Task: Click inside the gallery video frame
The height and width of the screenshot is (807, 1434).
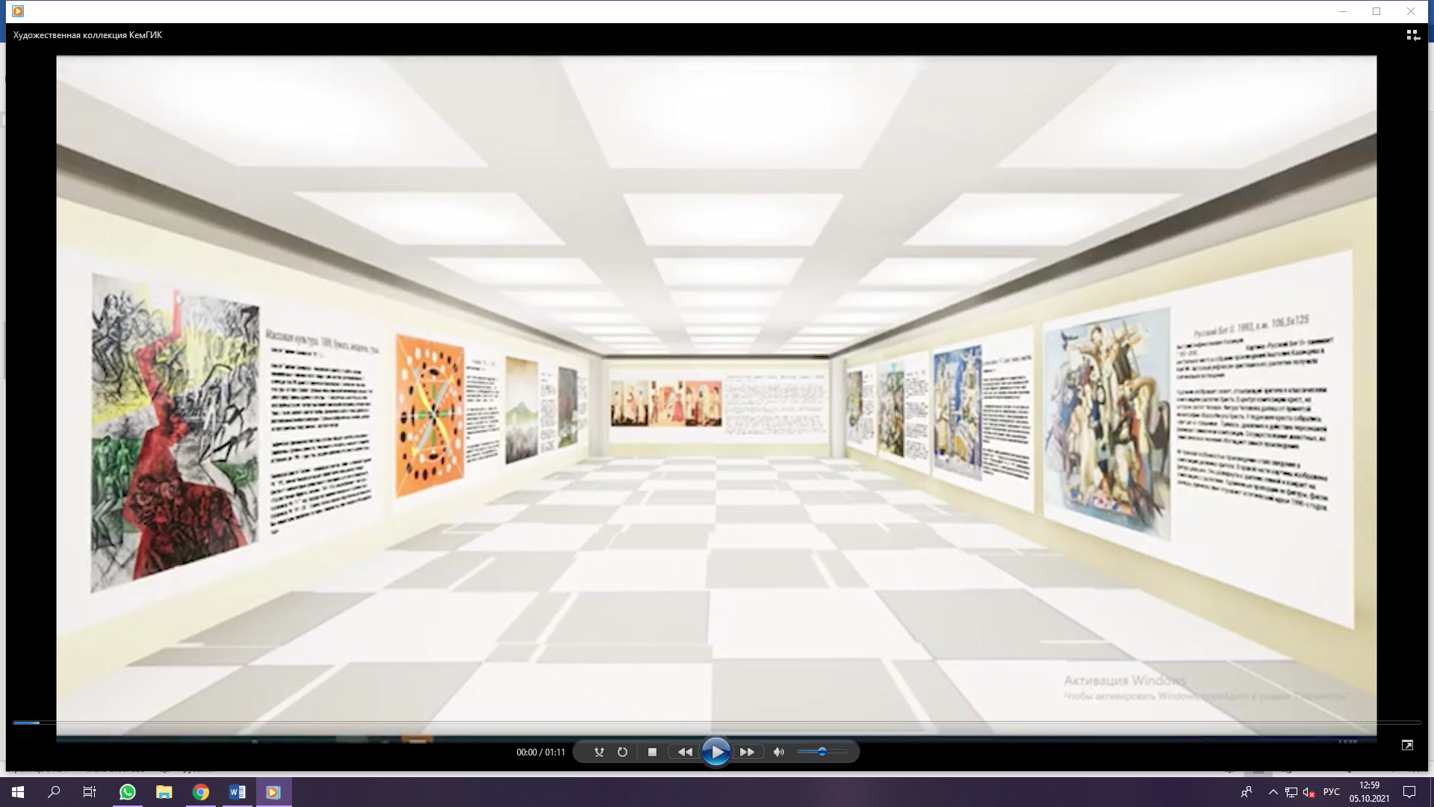Action: click(716, 399)
